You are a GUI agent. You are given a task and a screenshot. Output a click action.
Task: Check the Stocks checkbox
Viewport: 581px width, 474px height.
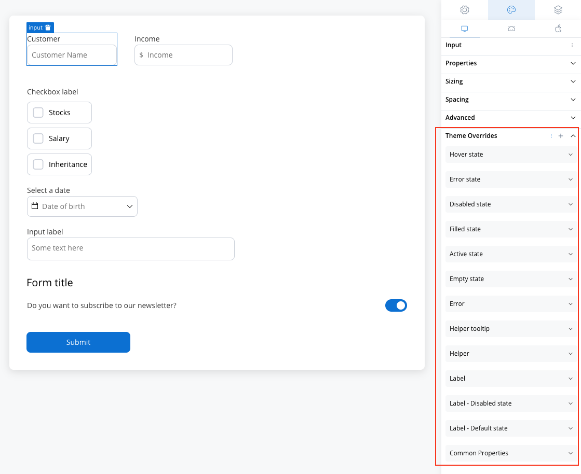pyautogui.click(x=38, y=113)
